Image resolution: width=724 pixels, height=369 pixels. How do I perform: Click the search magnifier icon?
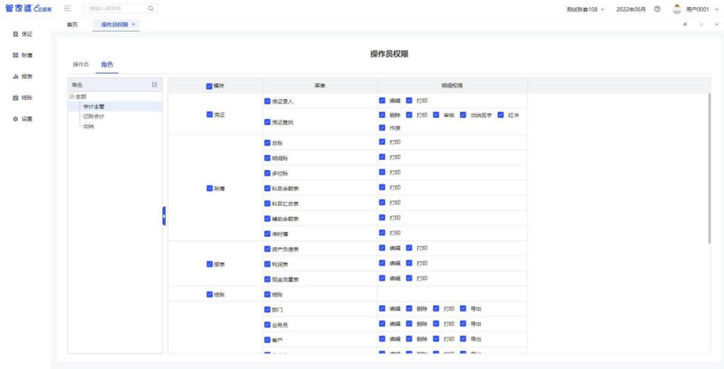[150, 9]
